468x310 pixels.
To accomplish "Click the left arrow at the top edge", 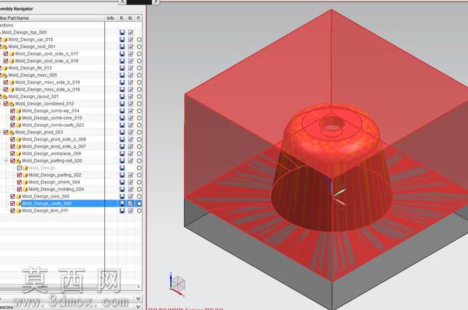I will tap(122, 2).
